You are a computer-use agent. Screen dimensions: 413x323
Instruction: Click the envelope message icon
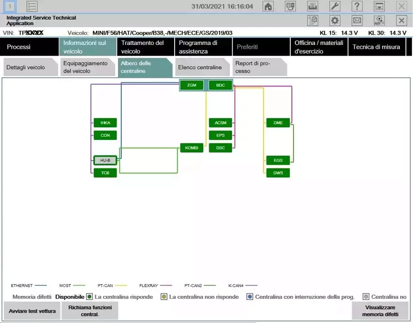(x=357, y=21)
